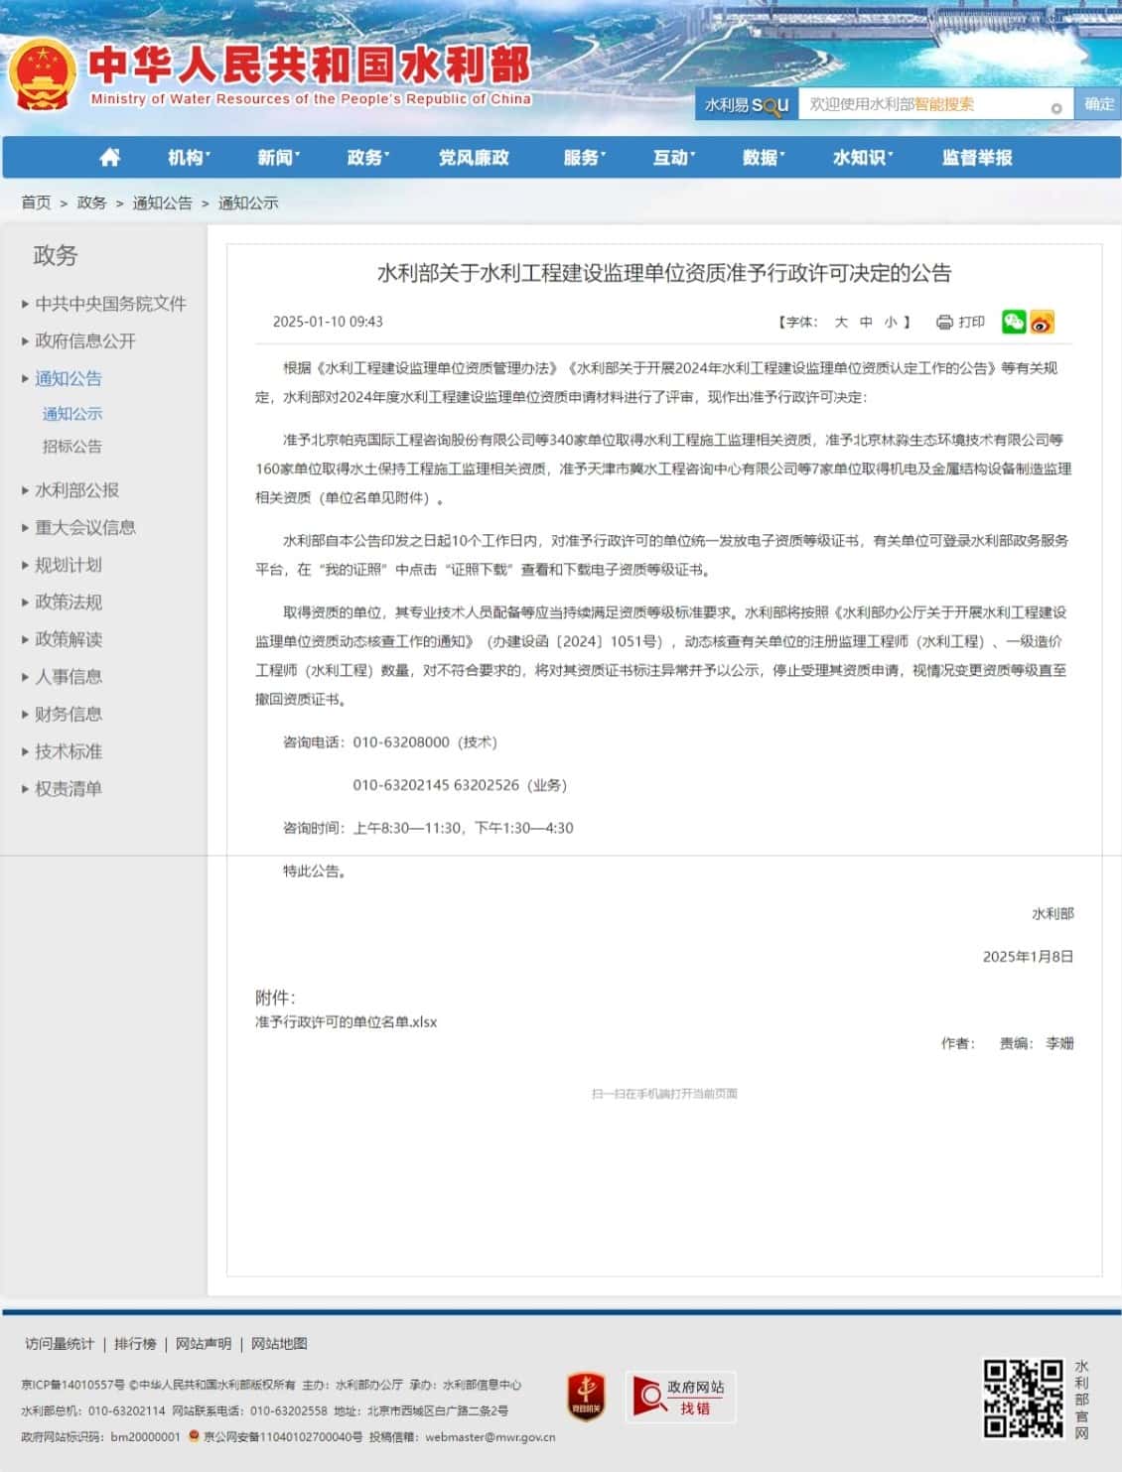Expand 政府信息公开 in the sidebar

point(85,340)
